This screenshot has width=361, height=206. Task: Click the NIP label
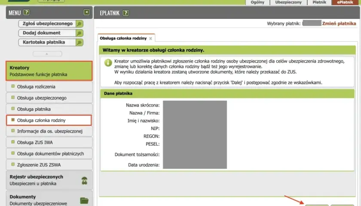155,128
